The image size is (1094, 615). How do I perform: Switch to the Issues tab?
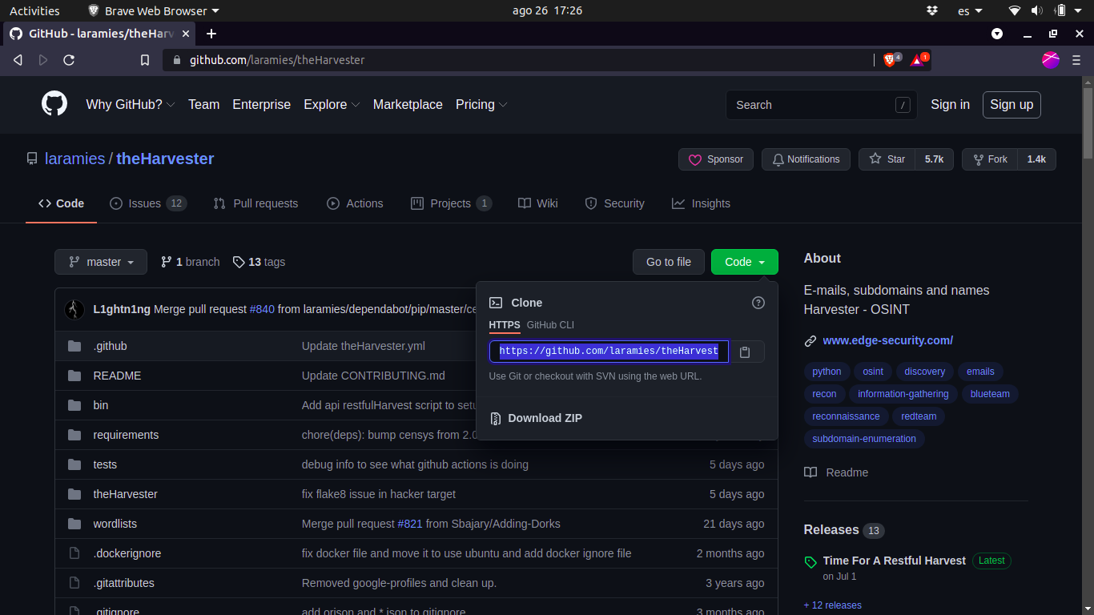click(148, 203)
